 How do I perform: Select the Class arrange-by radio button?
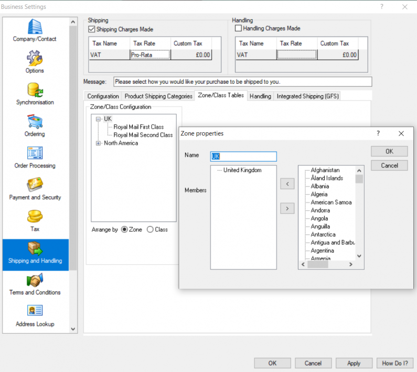click(151, 229)
